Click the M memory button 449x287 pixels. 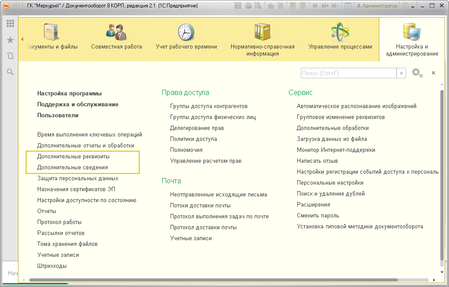[315, 6]
